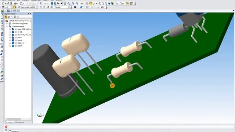Image resolution: width=235 pixels, height=132 pixels.
Task: Click the black square icon at toolbar end
Action: (131, 3)
